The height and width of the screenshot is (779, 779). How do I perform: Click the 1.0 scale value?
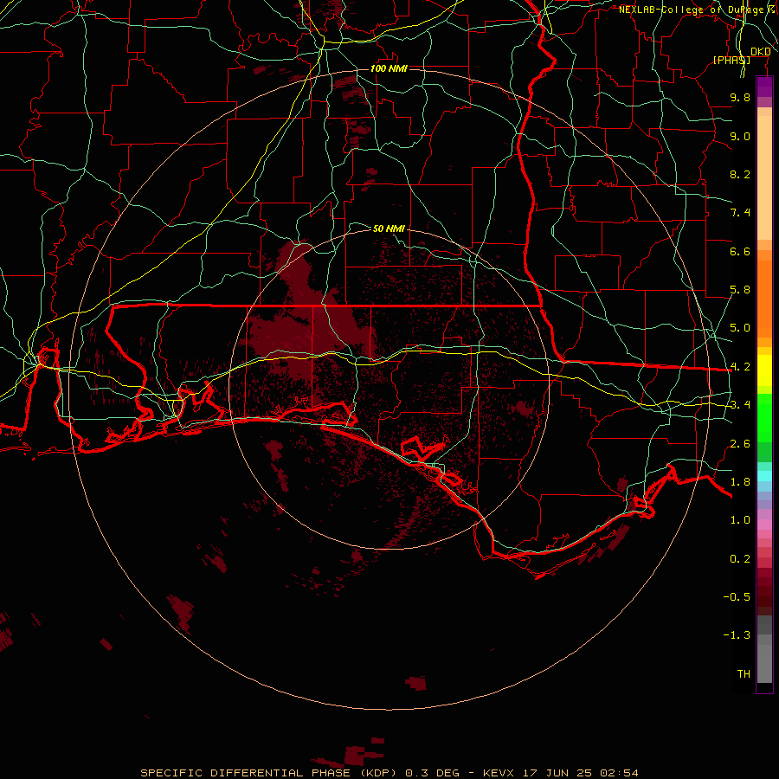740,520
